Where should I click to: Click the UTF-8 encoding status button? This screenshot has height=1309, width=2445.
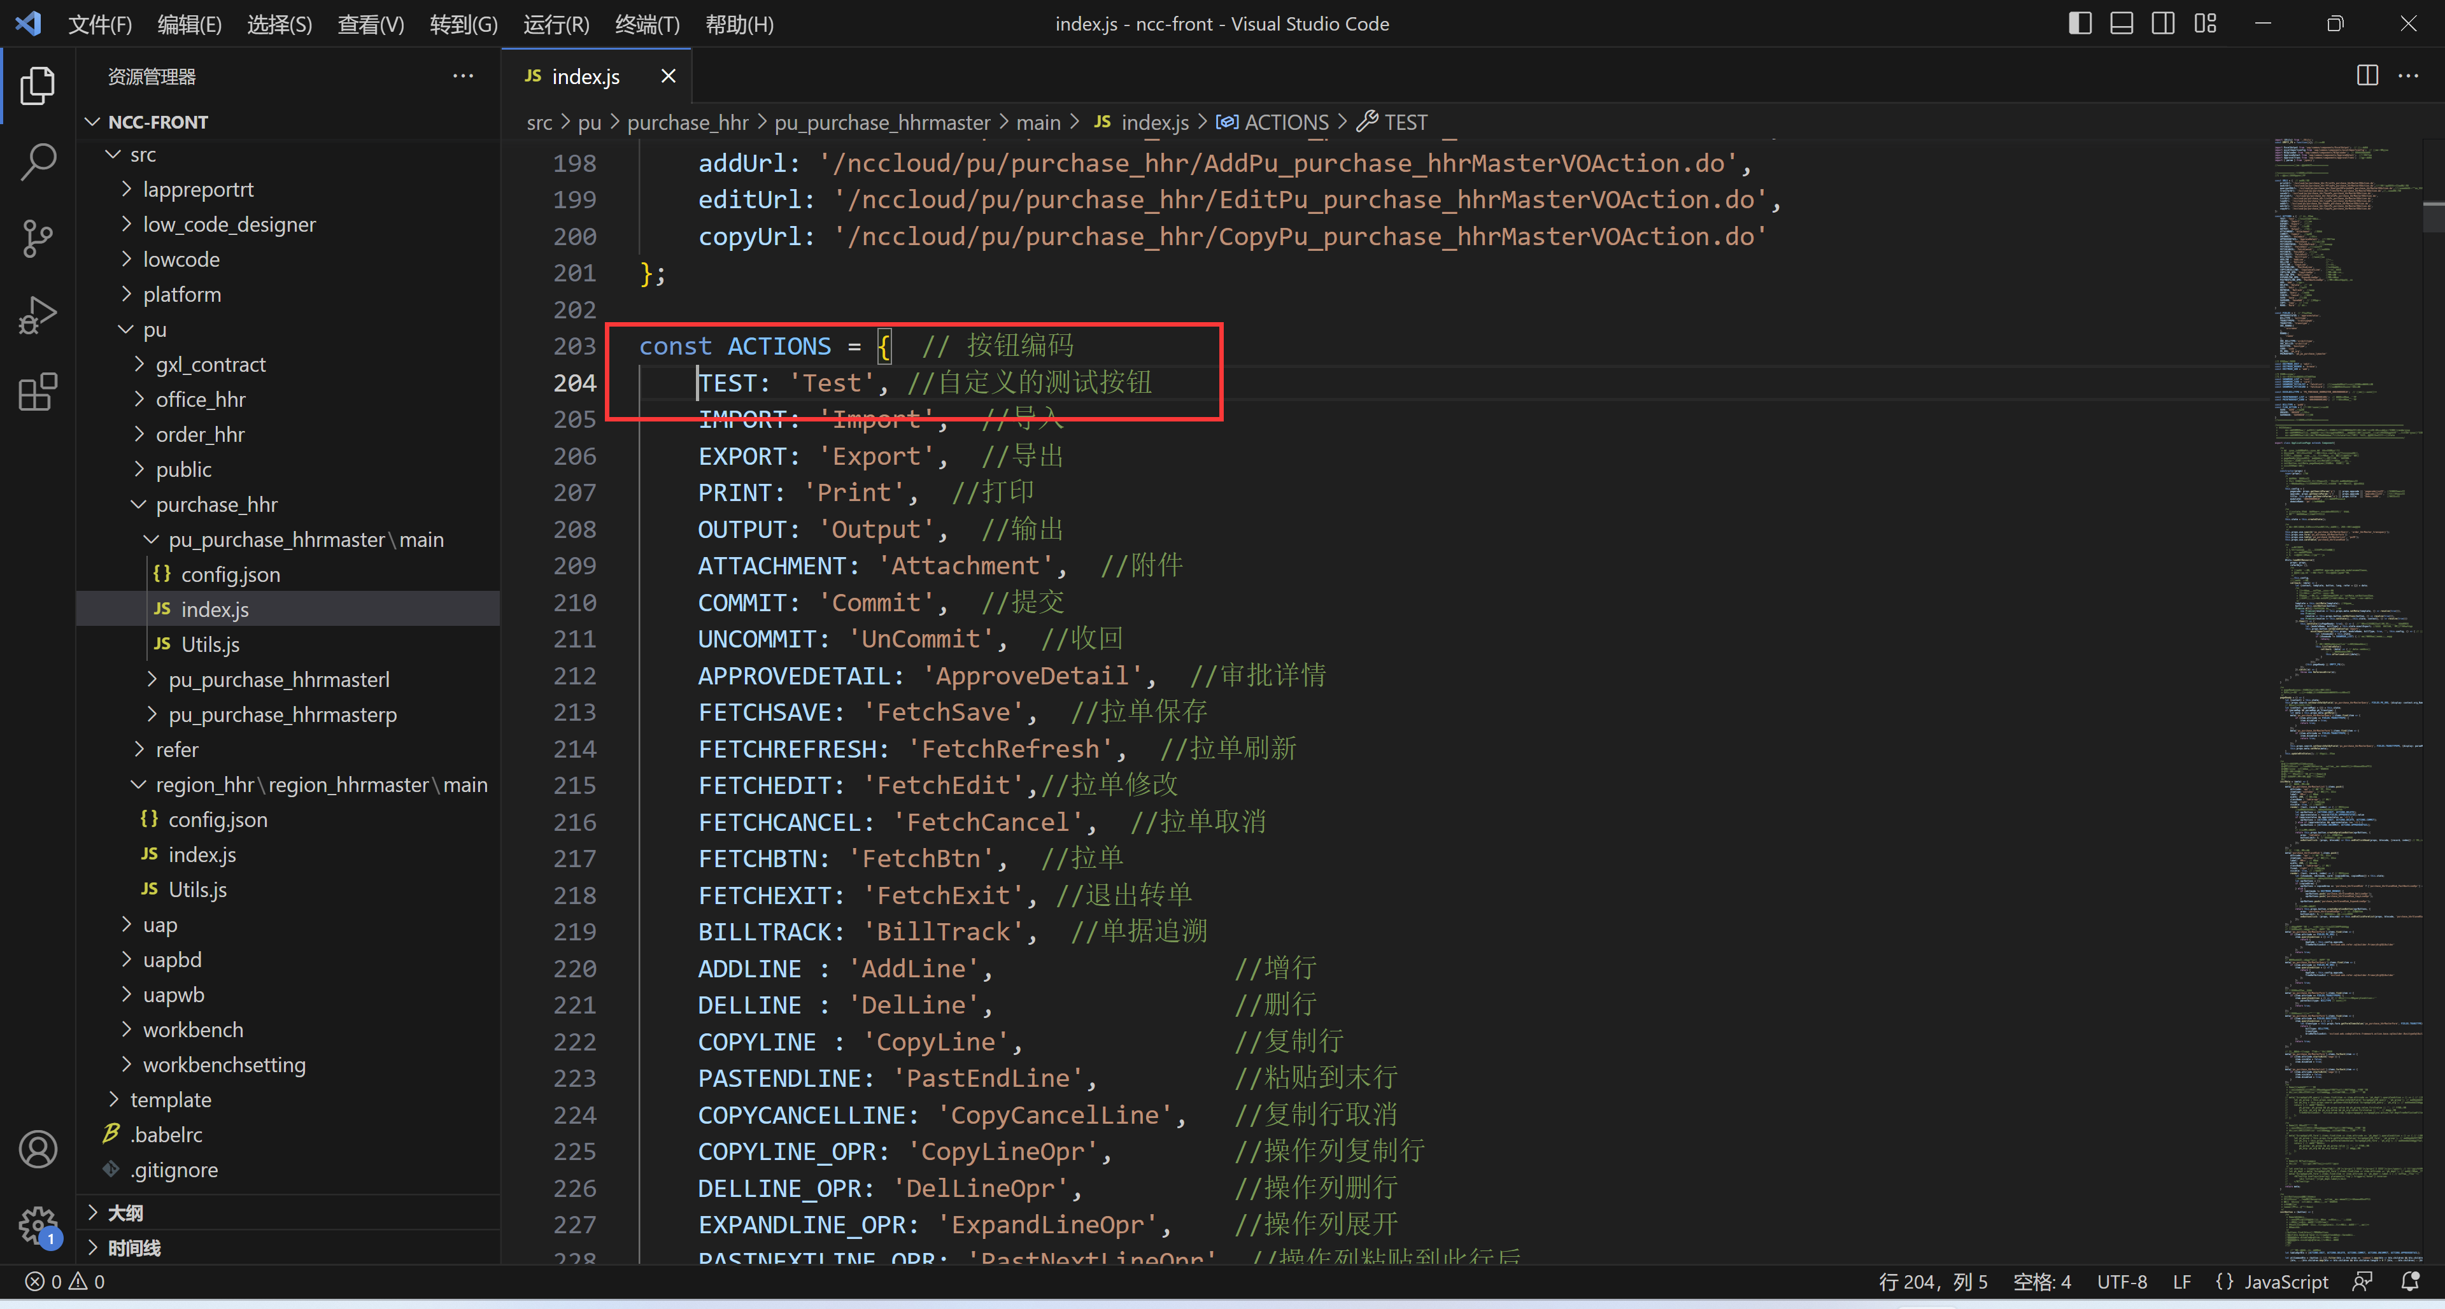coord(2122,1282)
